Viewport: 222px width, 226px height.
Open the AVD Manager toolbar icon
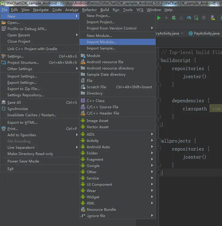pyautogui.click(x=213, y=18)
